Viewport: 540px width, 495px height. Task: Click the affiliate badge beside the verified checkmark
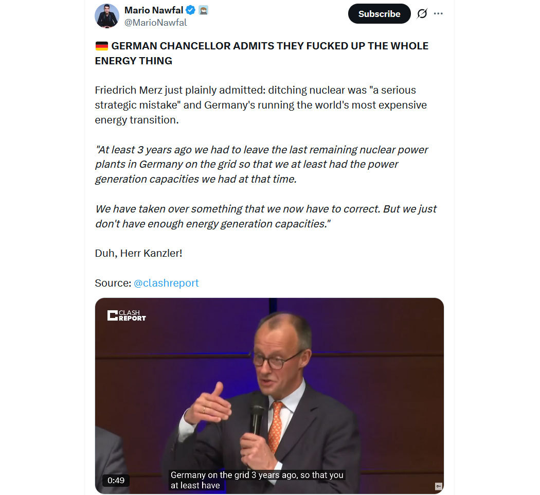coord(204,10)
